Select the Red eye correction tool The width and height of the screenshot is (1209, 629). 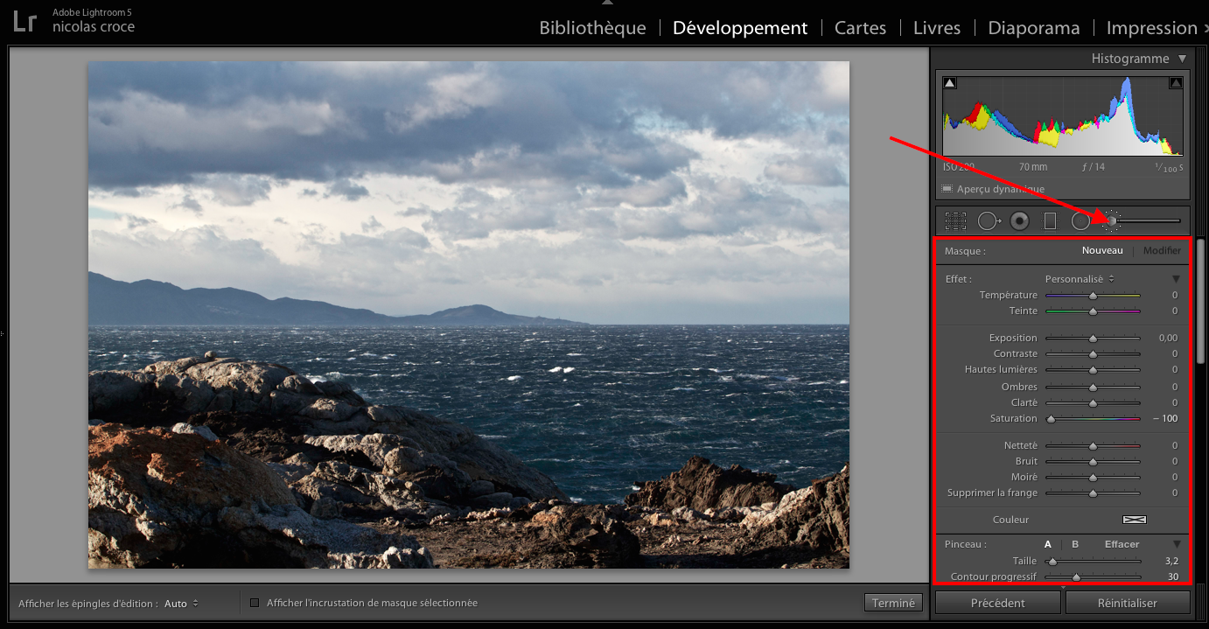[1019, 220]
